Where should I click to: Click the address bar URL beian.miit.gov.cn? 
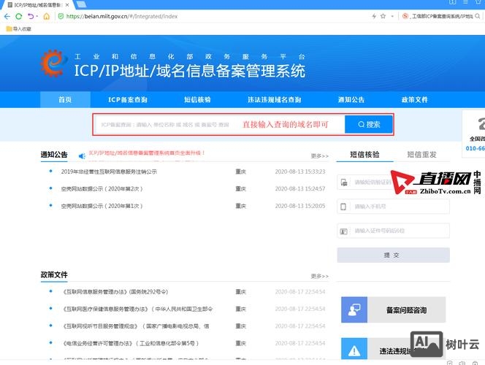coord(122,16)
